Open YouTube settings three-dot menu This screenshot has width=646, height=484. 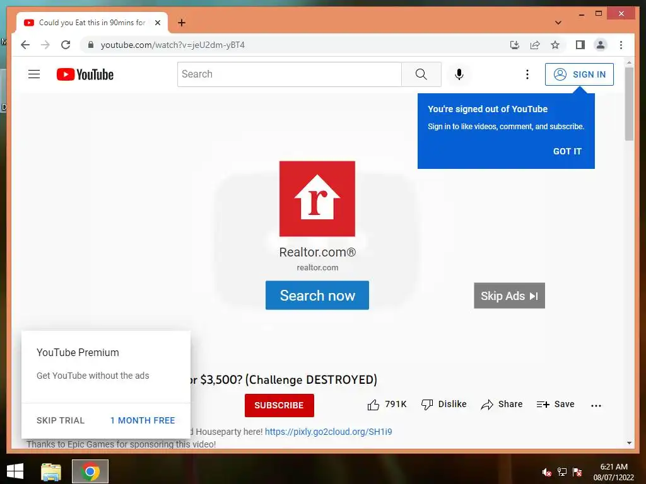click(527, 74)
